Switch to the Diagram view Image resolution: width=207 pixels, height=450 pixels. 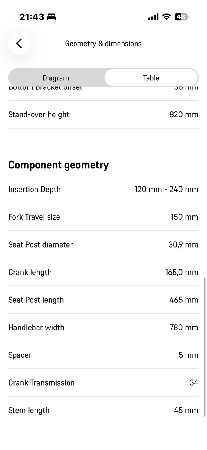[56, 78]
